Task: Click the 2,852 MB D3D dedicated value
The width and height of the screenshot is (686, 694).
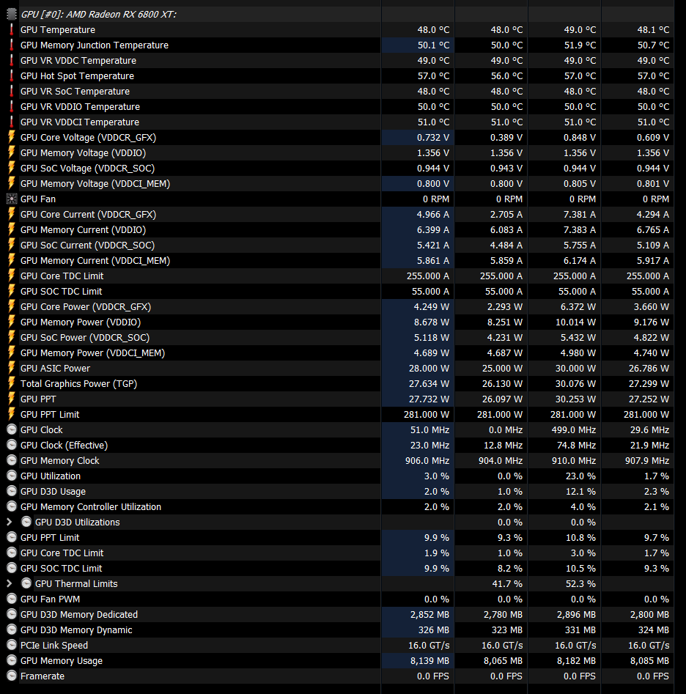Action: [x=429, y=615]
